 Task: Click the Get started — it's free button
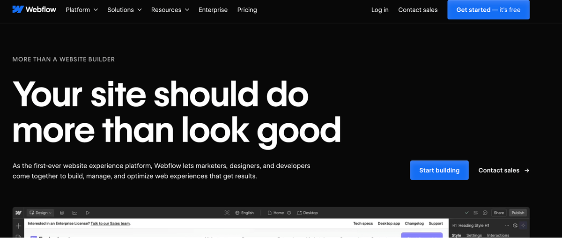pos(488,10)
